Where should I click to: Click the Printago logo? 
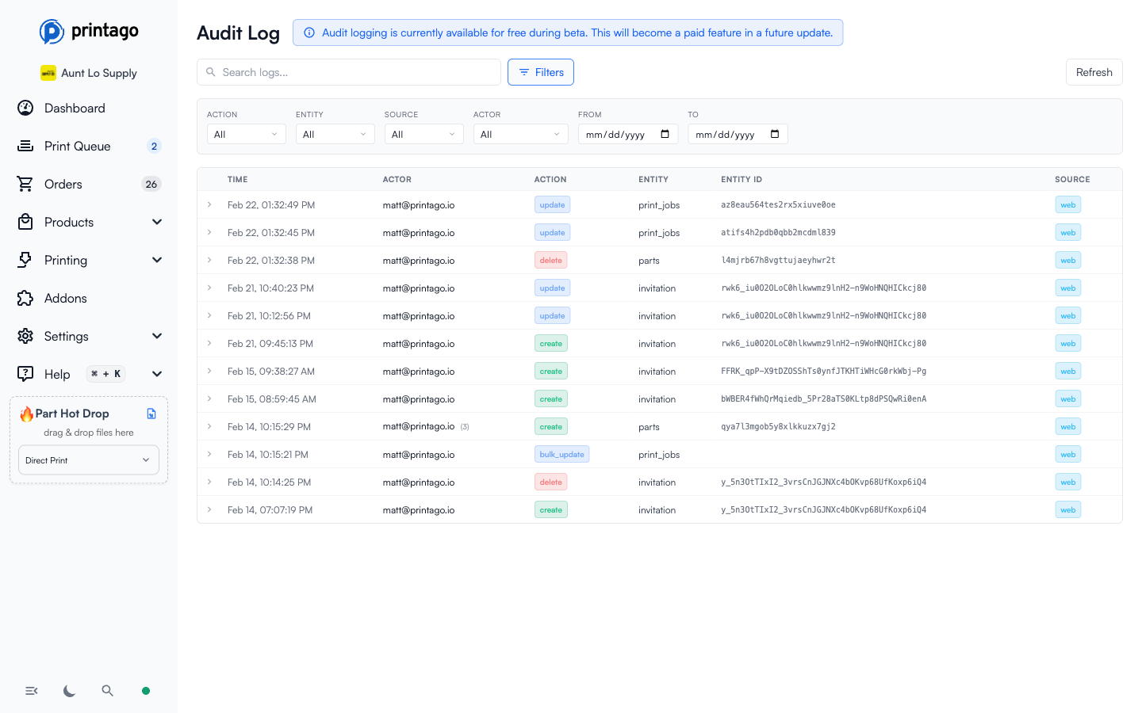tap(88, 31)
